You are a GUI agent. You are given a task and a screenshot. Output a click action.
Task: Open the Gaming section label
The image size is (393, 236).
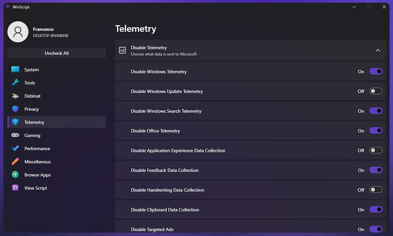[x=32, y=135]
